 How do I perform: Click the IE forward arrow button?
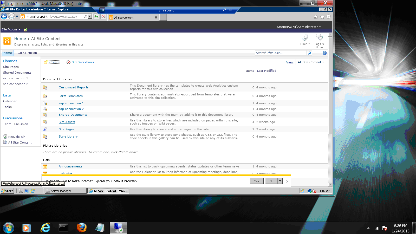pos(11,16)
